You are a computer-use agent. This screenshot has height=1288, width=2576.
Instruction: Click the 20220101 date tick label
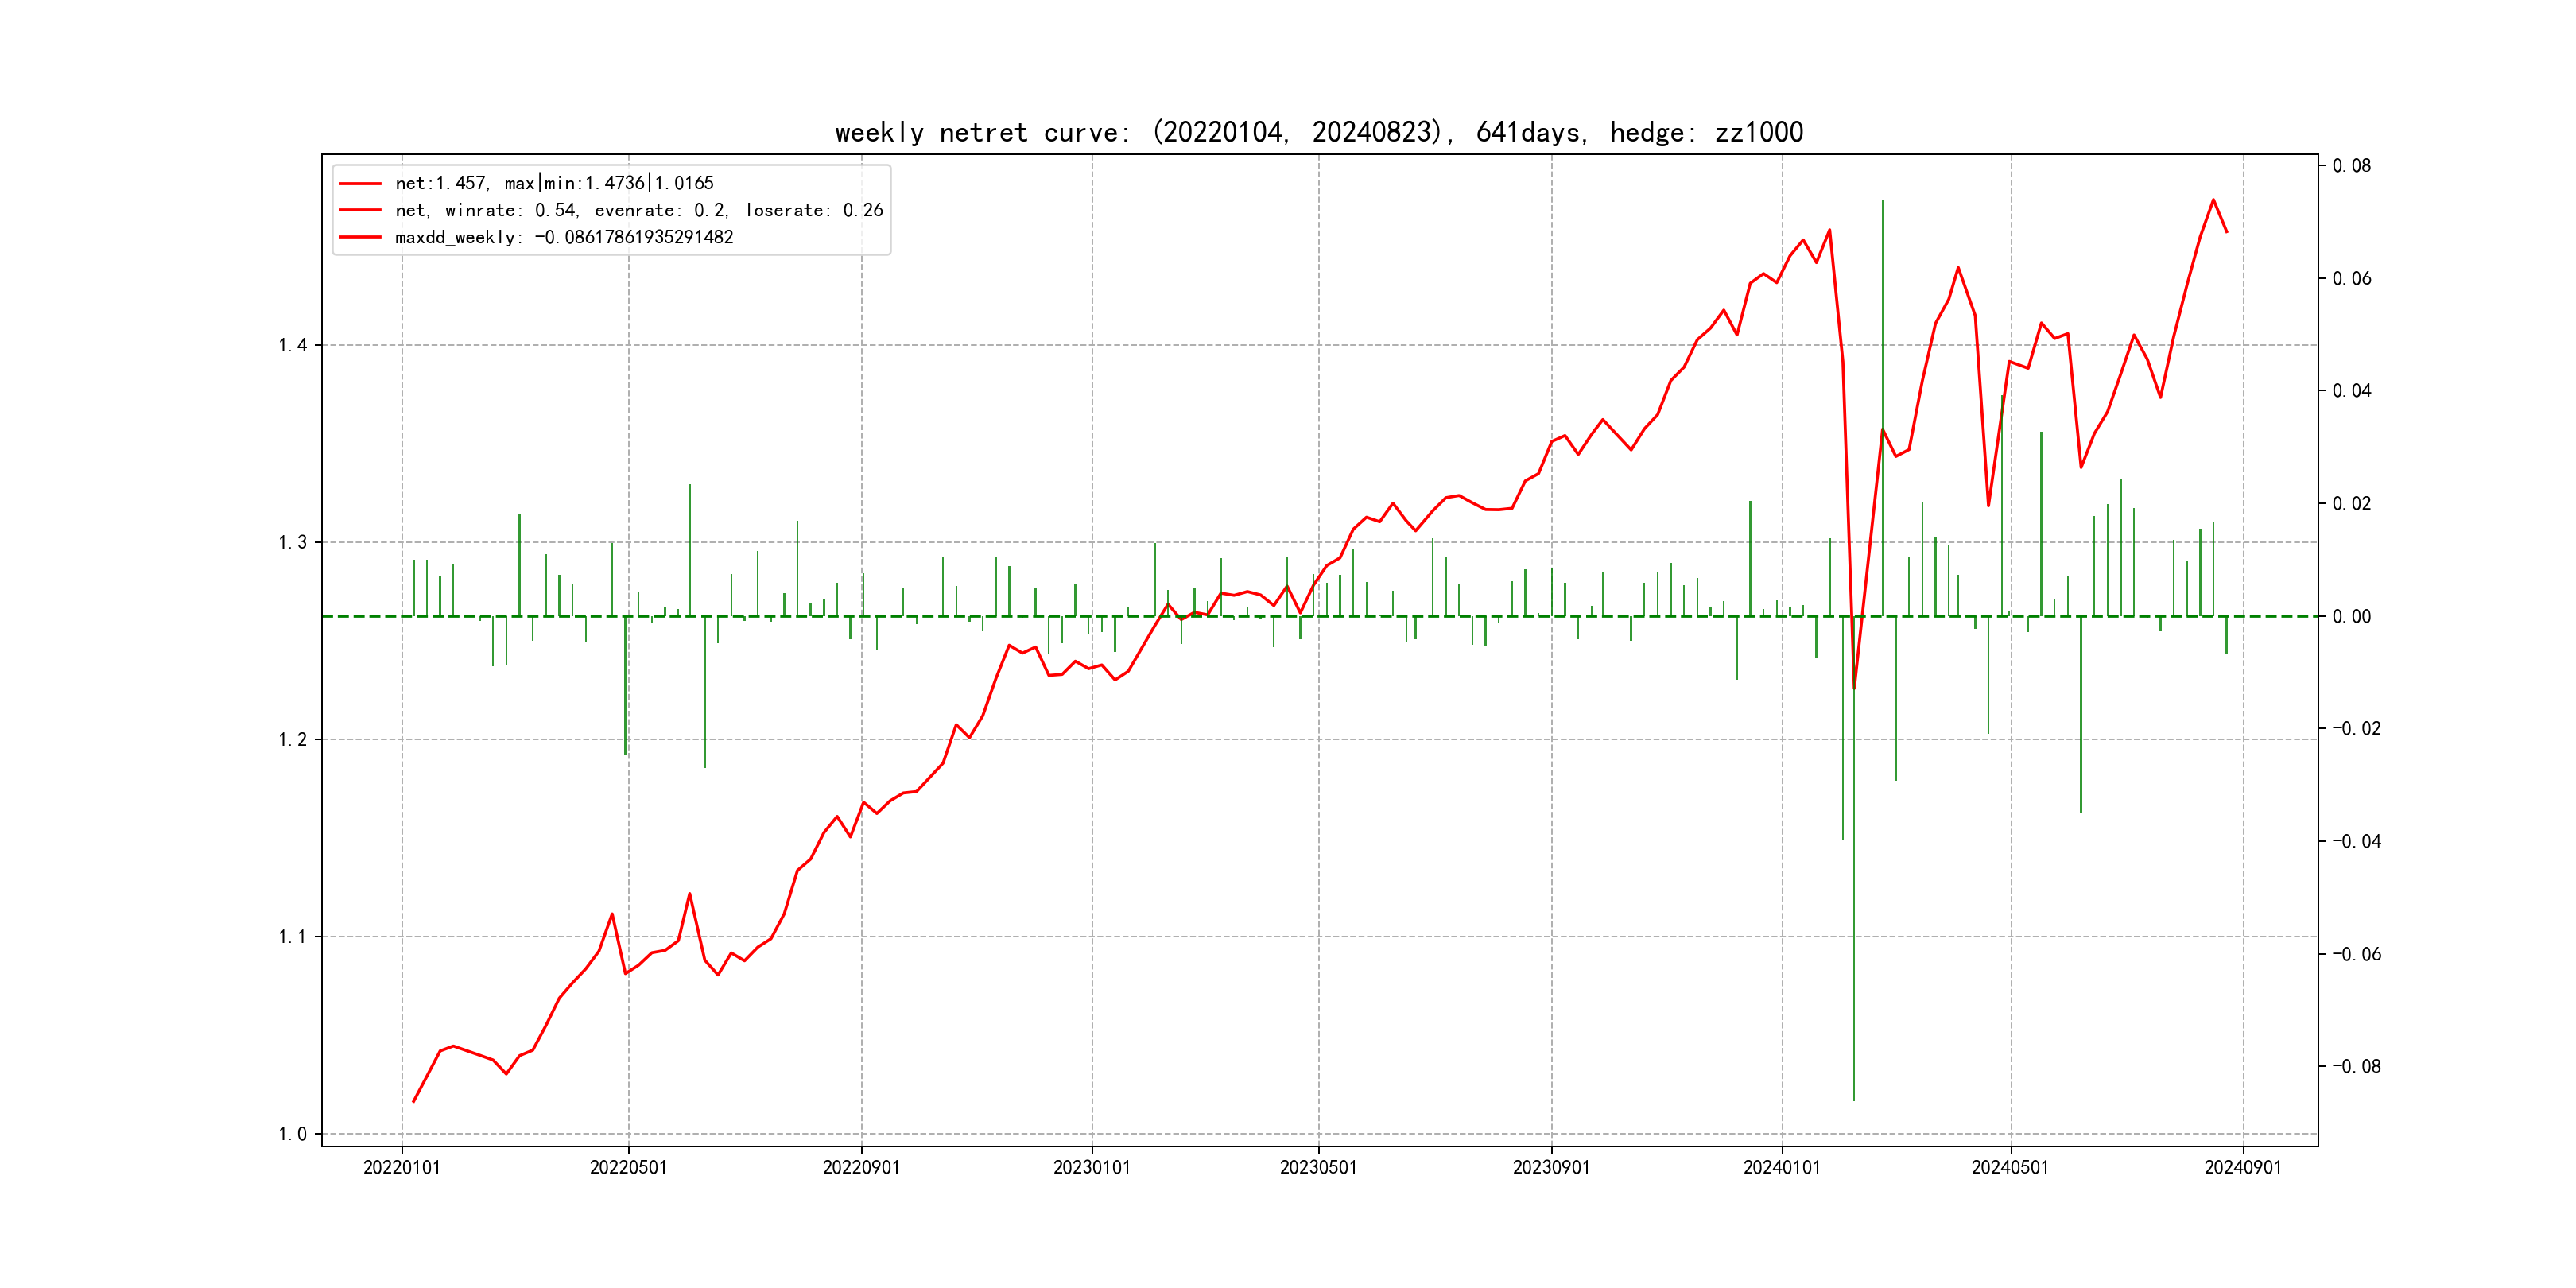(401, 1167)
